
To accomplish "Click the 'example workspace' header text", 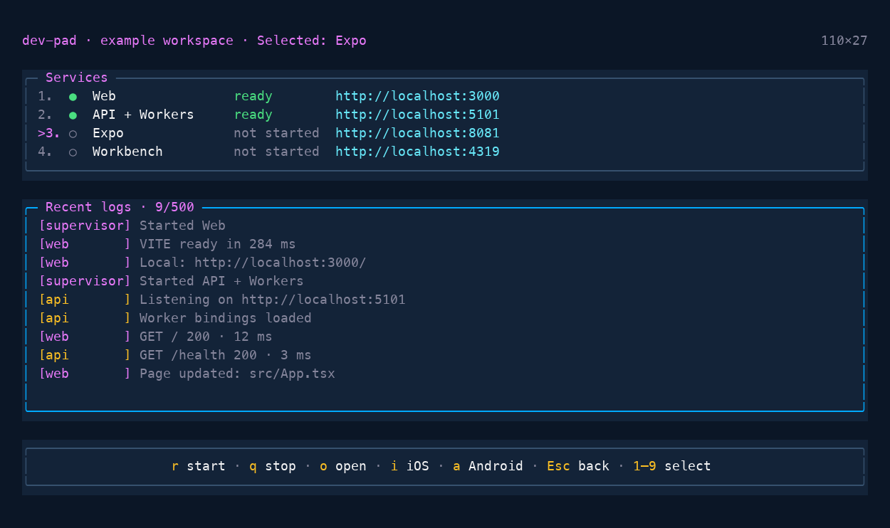I will (167, 41).
